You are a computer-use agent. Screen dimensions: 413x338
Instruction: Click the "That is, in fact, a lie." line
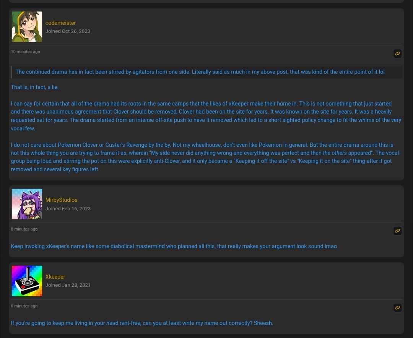tap(35, 87)
